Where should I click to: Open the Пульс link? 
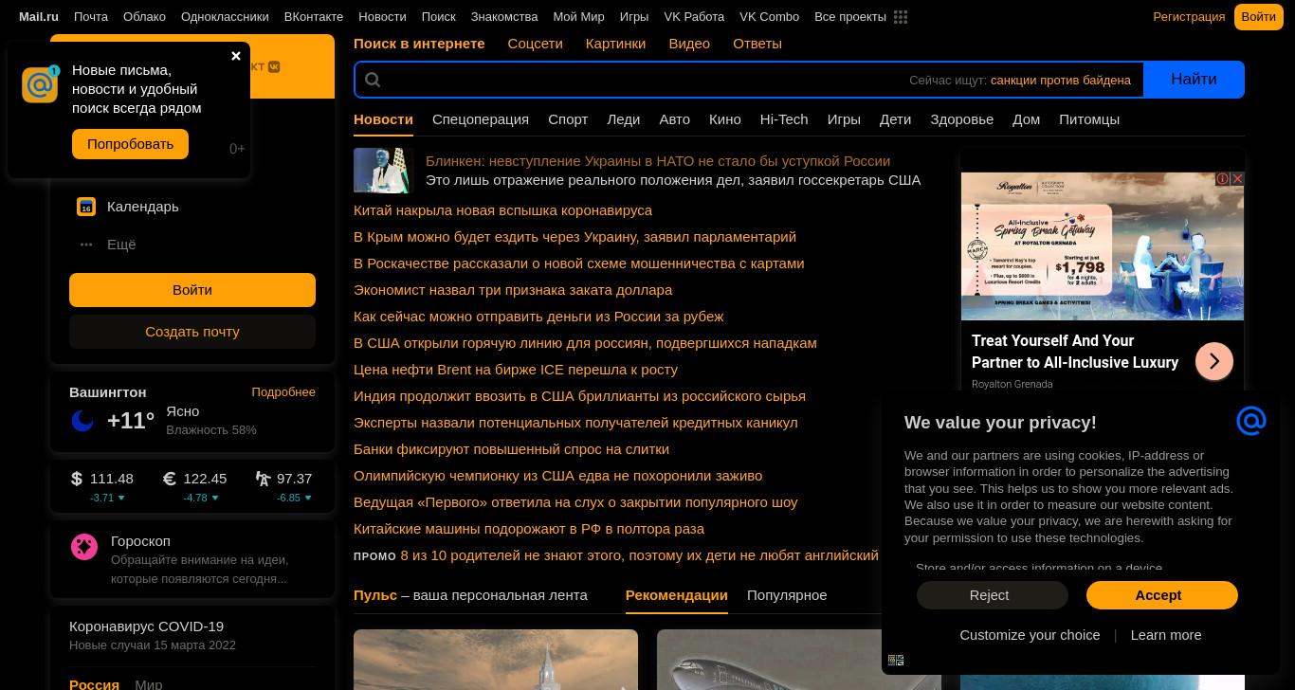[x=375, y=595]
